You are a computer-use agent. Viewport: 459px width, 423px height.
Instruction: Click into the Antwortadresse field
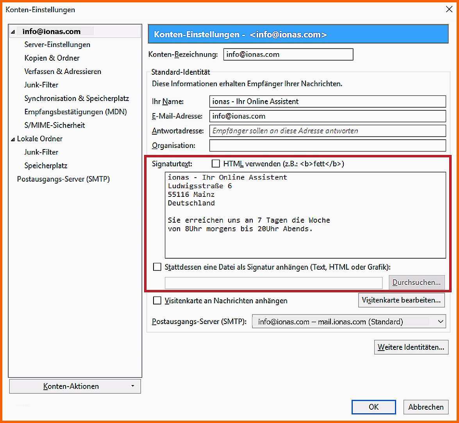327,131
